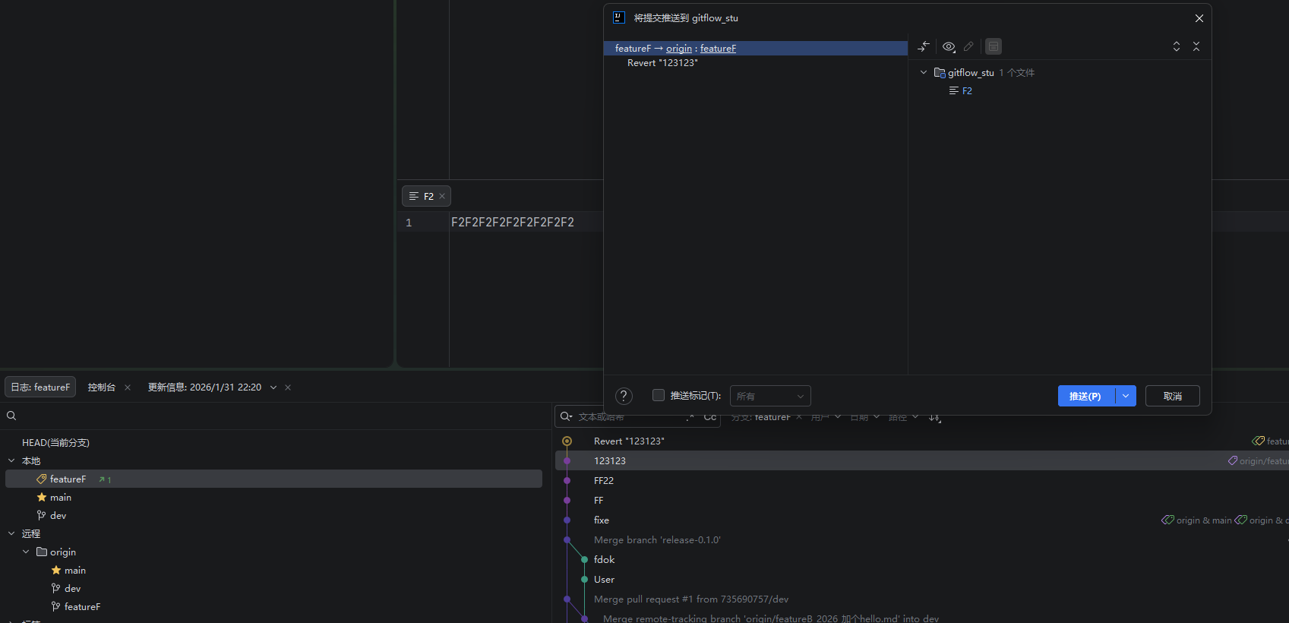Select the Merge branch 'release-0.1.0' commit
Viewport: 1289px width, 623px height.
pos(657,539)
